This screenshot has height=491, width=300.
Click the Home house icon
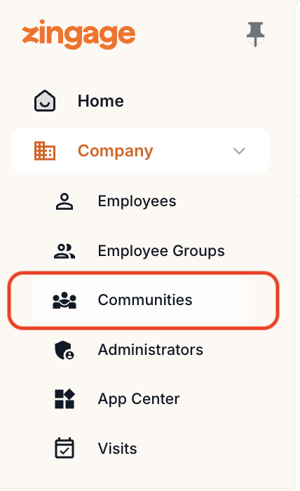45,101
